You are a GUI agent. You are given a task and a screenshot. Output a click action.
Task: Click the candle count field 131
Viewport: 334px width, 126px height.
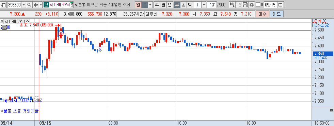click(212, 5)
